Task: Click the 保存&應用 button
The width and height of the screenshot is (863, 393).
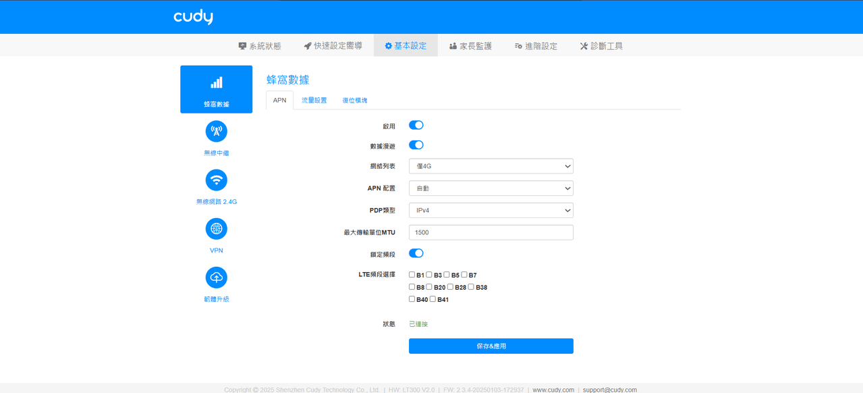Action: 491,346
